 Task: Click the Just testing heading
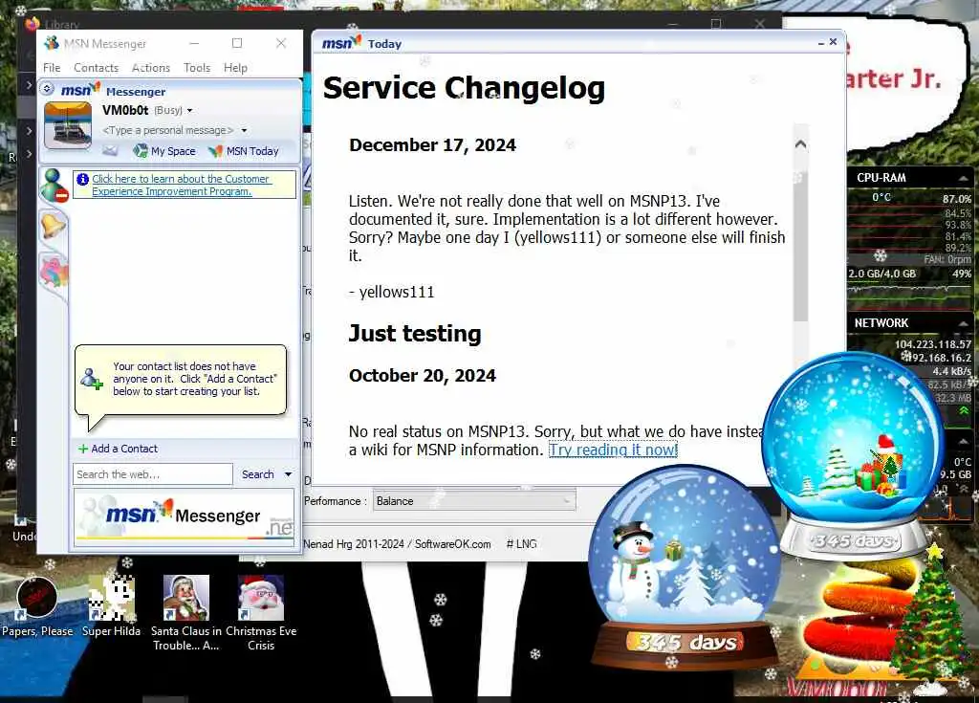pos(415,334)
